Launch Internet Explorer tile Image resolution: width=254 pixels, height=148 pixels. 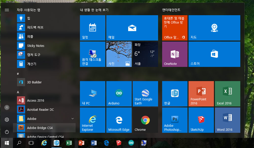[x=93, y=120]
